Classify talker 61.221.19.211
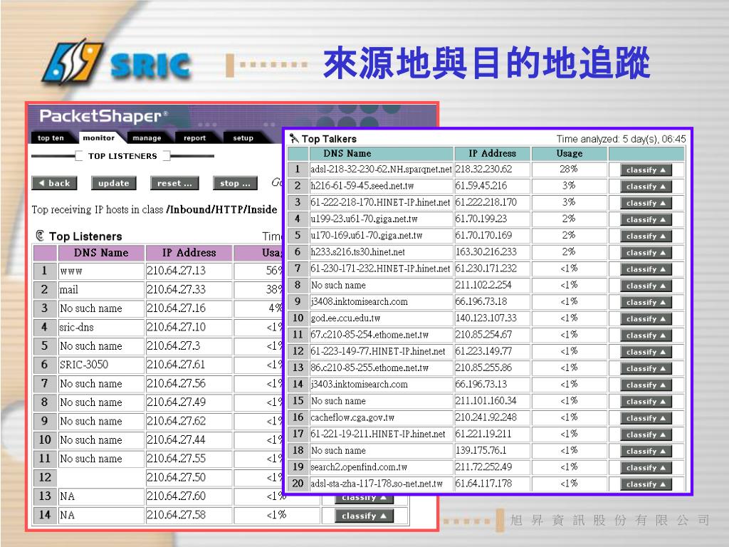This screenshot has width=729, height=547. (x=646, y=435)
